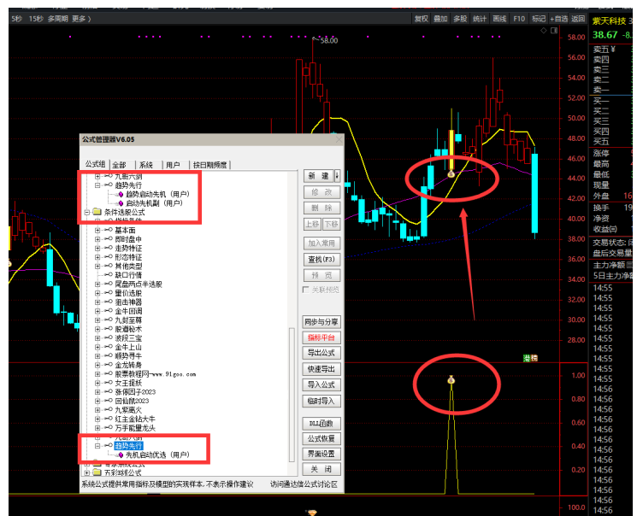Click the 导入公式 button
The width and height of the screenshot is (637, 516).
321,385
